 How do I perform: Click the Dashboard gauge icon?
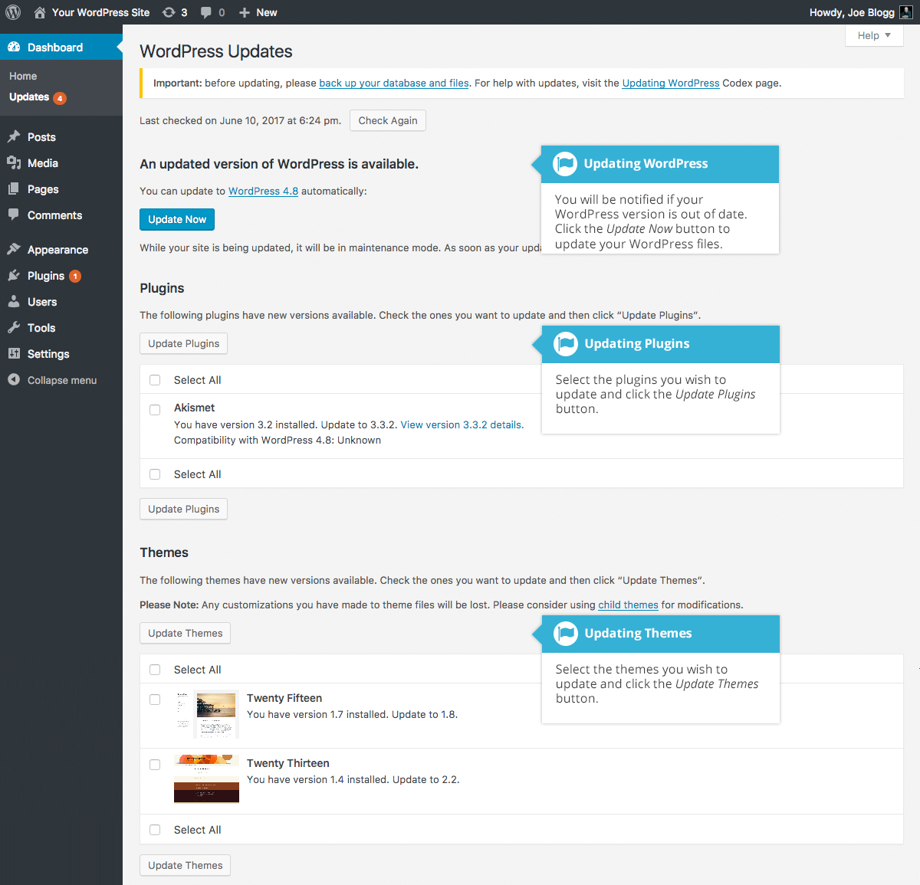click(14, 47)
